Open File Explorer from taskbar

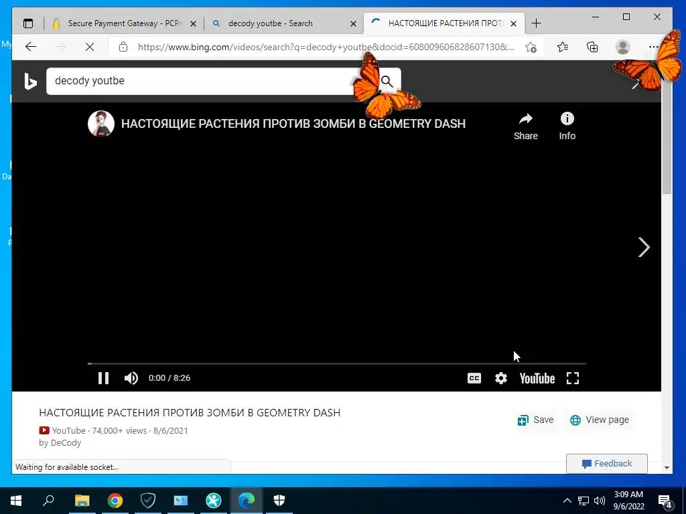[x=82, y=501]
